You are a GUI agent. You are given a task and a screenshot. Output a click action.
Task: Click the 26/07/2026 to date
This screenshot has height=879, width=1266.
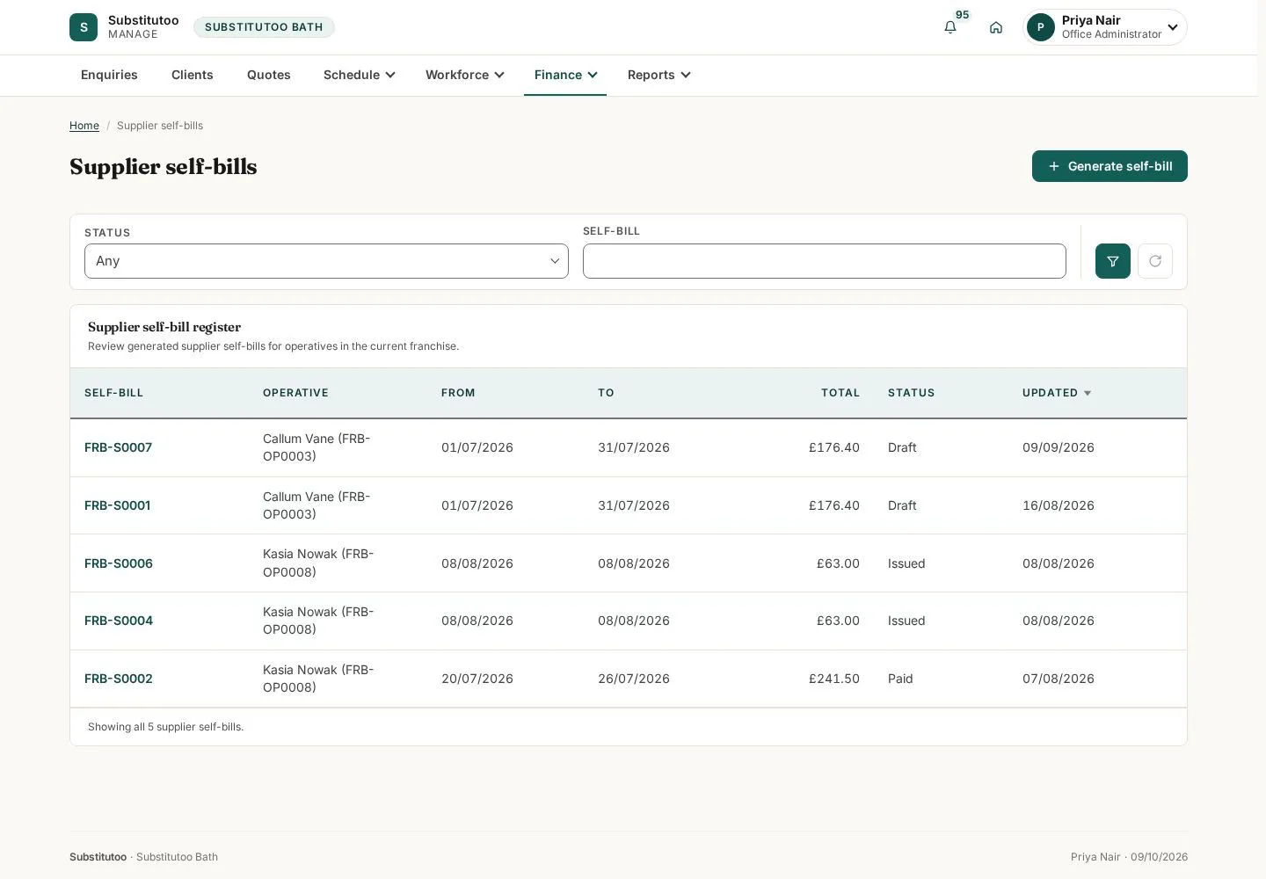tap(634, 679)
